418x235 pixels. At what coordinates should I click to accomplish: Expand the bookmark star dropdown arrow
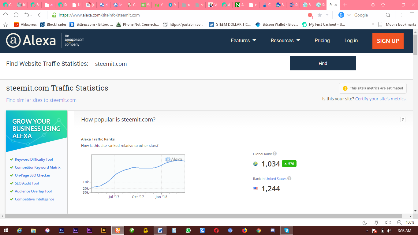pyautogui.click(x=327, y=15)
